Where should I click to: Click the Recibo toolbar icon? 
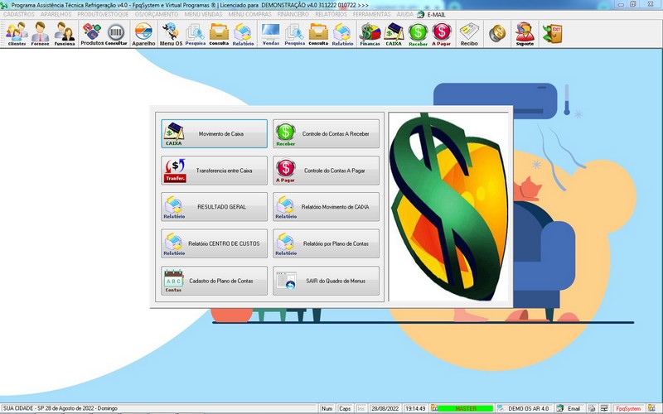coord(469,34)
